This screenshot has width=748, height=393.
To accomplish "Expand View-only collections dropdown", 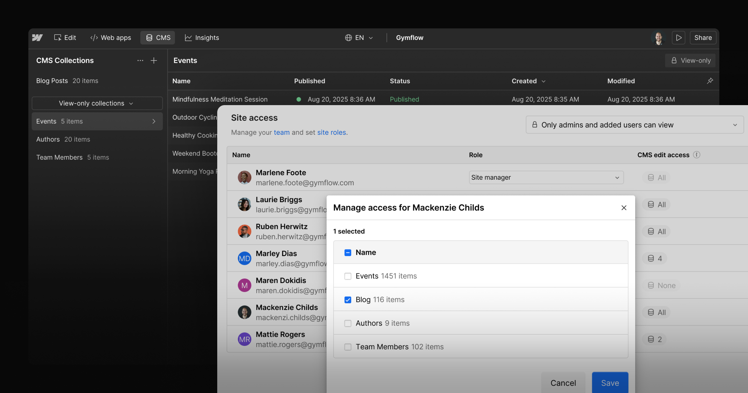I will [97, 103].
